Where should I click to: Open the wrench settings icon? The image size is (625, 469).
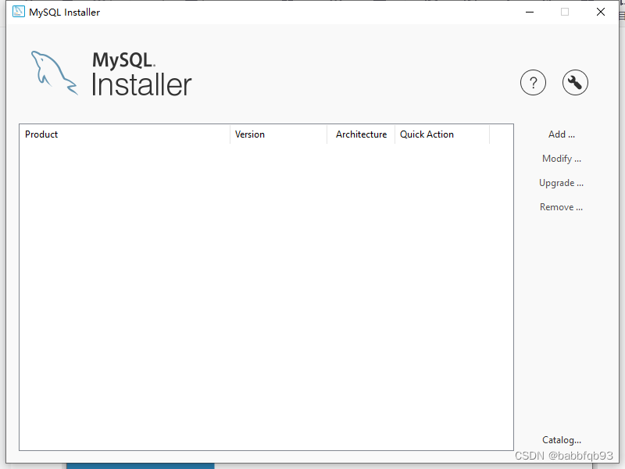pos(575,83)
